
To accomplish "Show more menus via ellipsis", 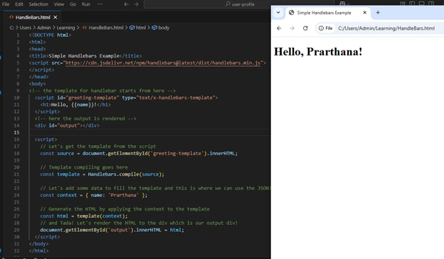I will coord(100,4).
